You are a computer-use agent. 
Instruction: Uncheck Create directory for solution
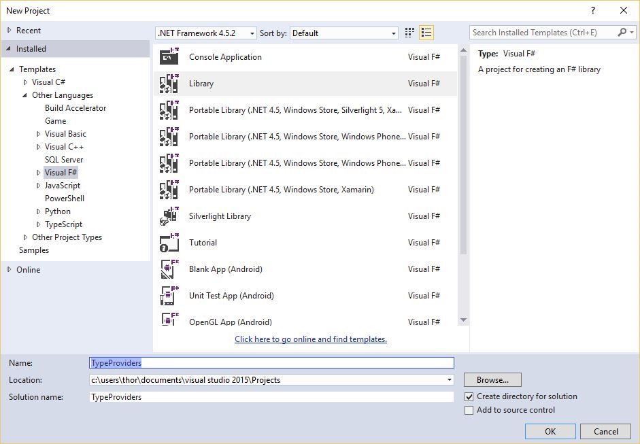(469, 396)
